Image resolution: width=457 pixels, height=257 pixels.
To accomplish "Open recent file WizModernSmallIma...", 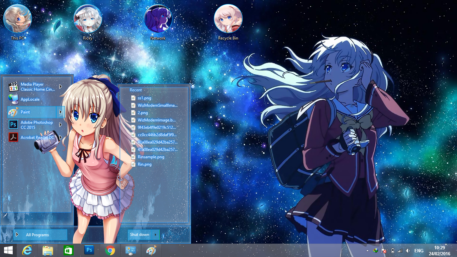I will pos(154,105).
